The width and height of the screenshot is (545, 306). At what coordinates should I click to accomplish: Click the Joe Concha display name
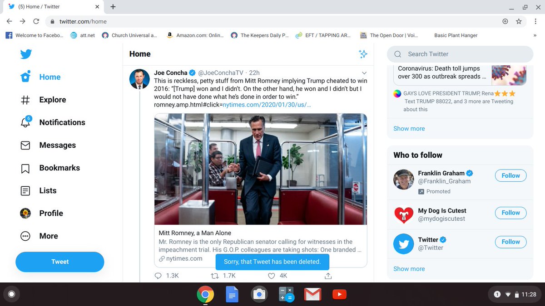pyautogui.click(x=171, y=73)
